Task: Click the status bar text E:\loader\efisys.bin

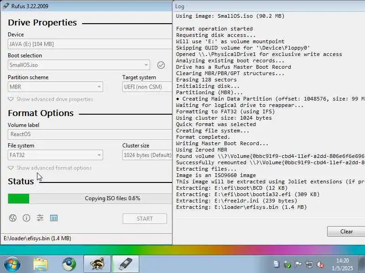Action: point(37,238)
